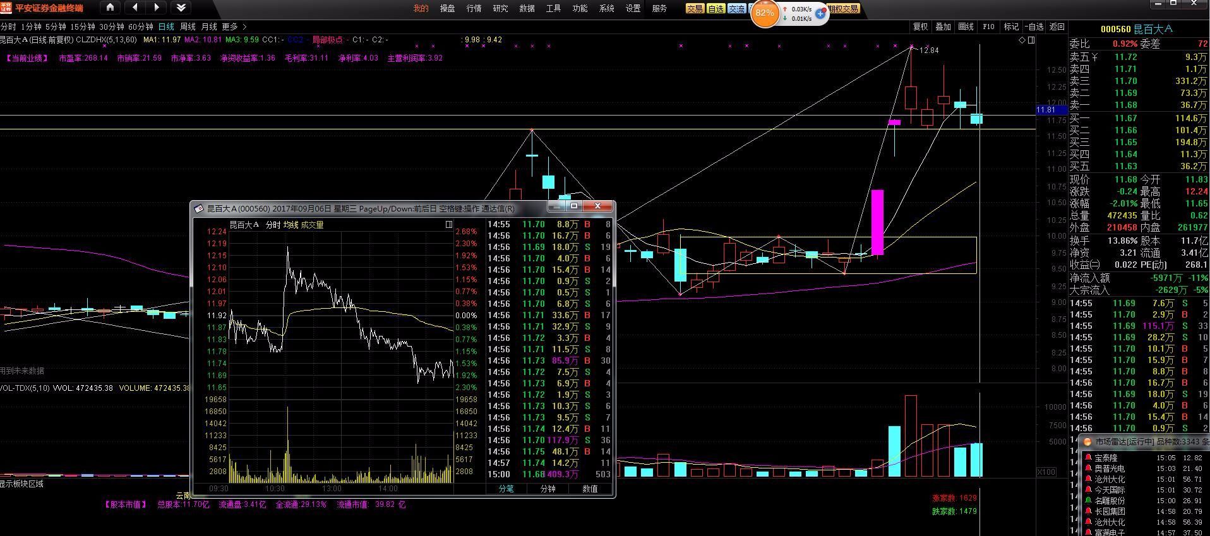Select 宝泰隆 in the market radar list

pos(1106,458)
